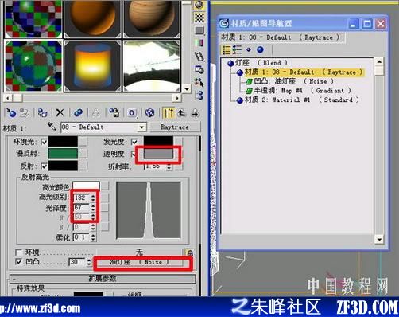Click the Go to Parent icon
Screen dimensions: 399x317
181,113
